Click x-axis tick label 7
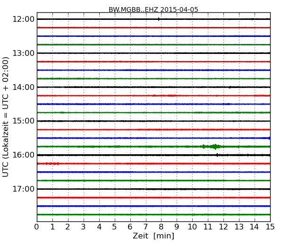This screenshot has height=246, width=307. coord(145,227)
